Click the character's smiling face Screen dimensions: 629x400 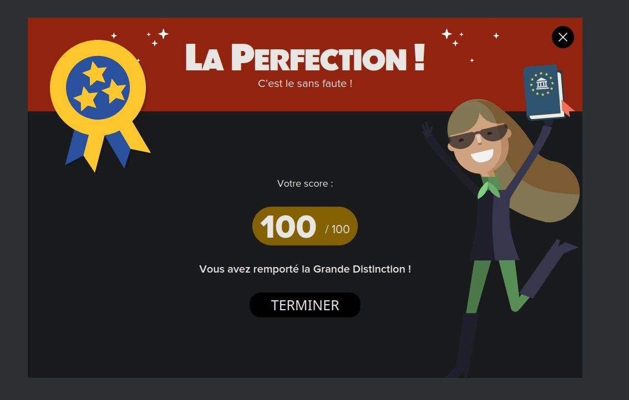click(x=478, y=142)
